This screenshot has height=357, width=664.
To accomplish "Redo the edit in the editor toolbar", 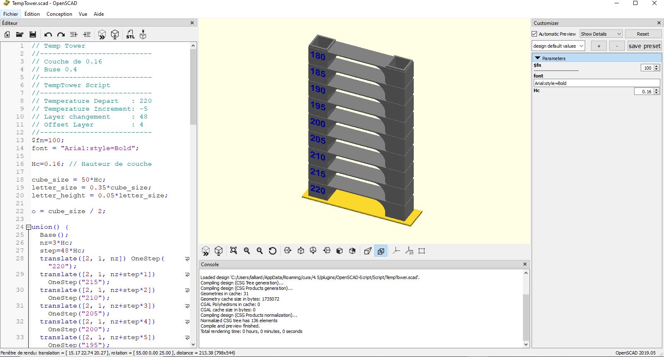I will click(61, 34).
